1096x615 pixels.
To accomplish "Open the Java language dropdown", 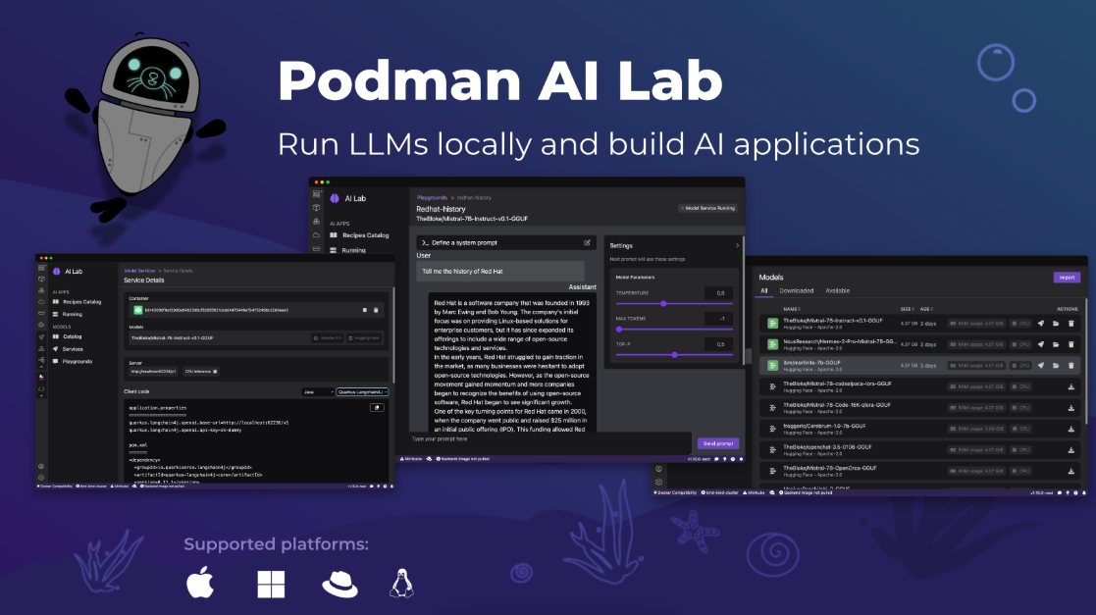I will point(318,392).
